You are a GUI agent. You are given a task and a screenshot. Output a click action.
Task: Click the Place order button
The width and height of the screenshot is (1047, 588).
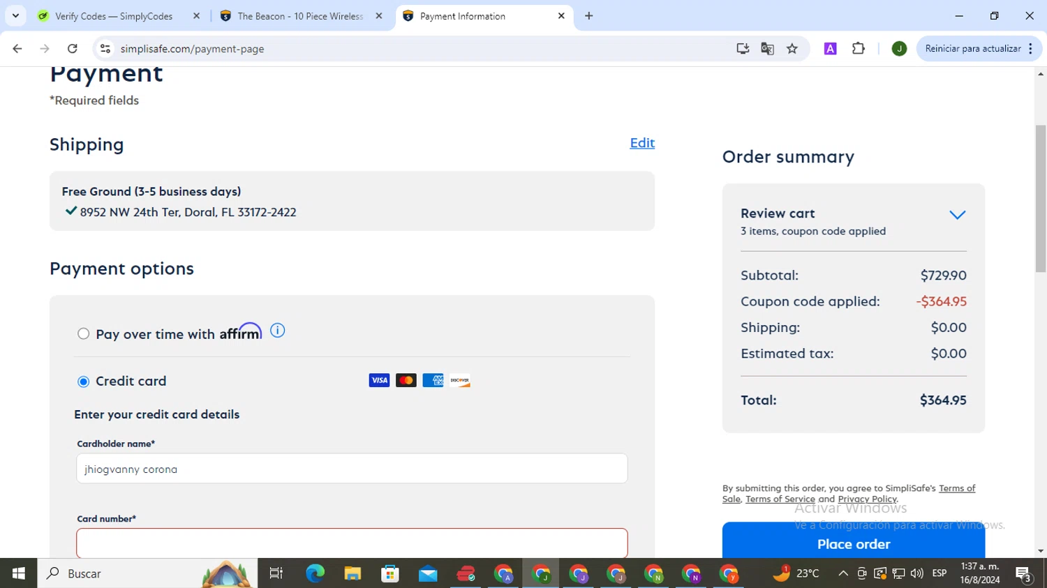click(x=854, y=540)
